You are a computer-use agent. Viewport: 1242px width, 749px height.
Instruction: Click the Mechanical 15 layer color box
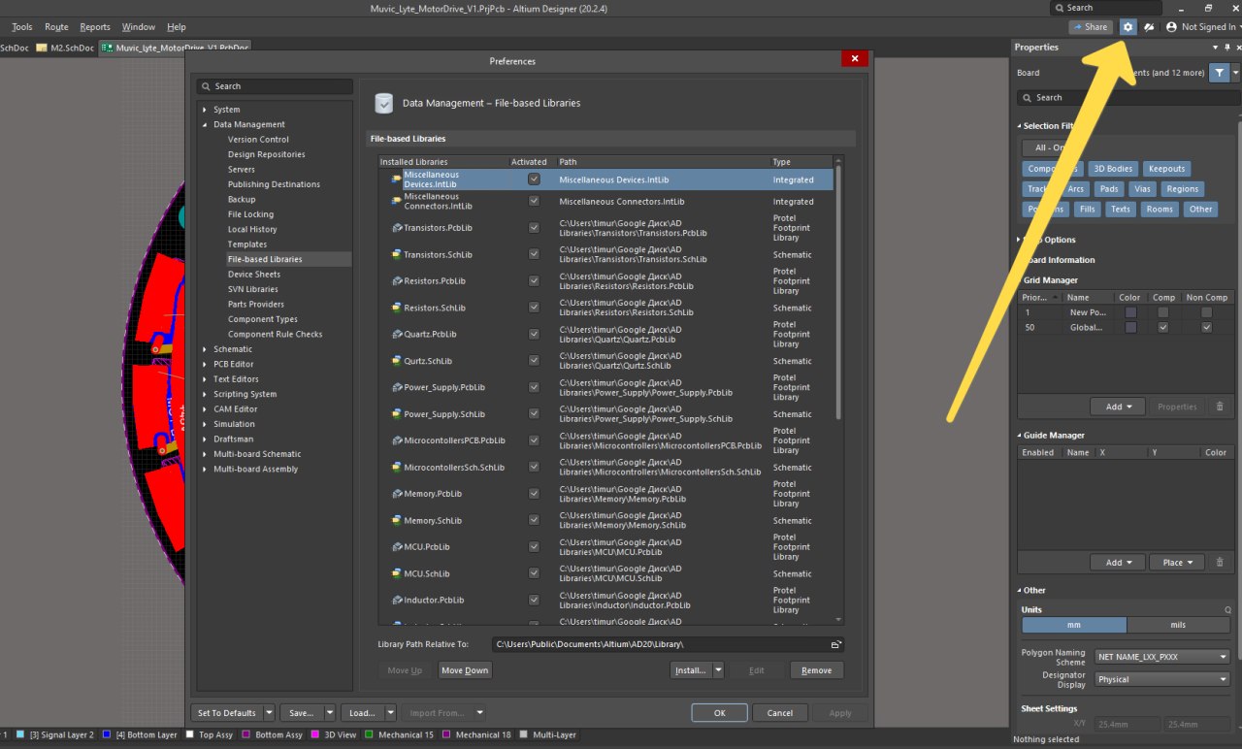(368, 735)
